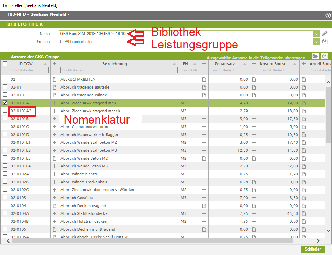Expand the Name library dropdown

pos(316,34)
